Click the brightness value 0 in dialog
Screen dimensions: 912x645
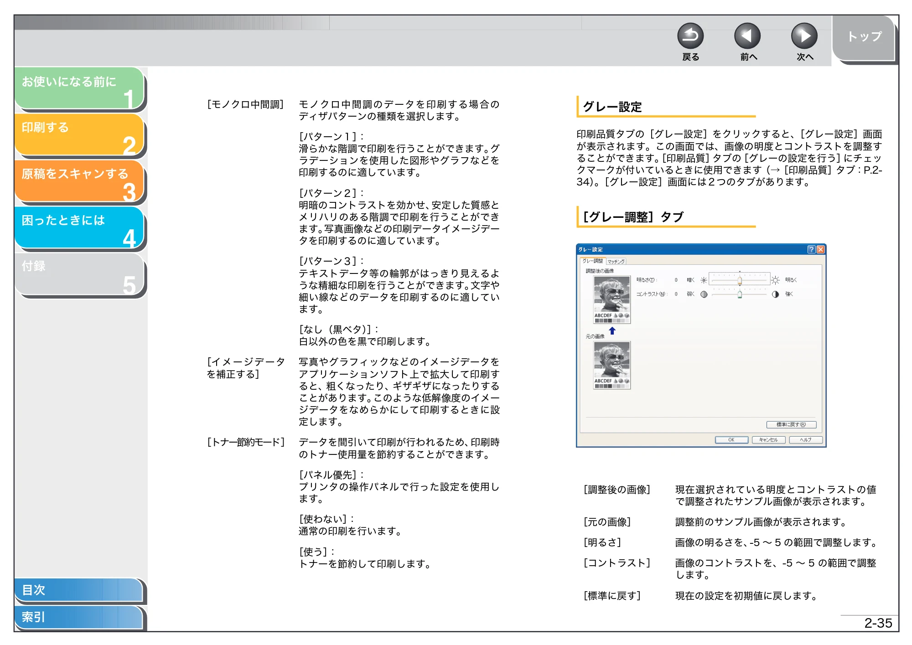[676, 280]
